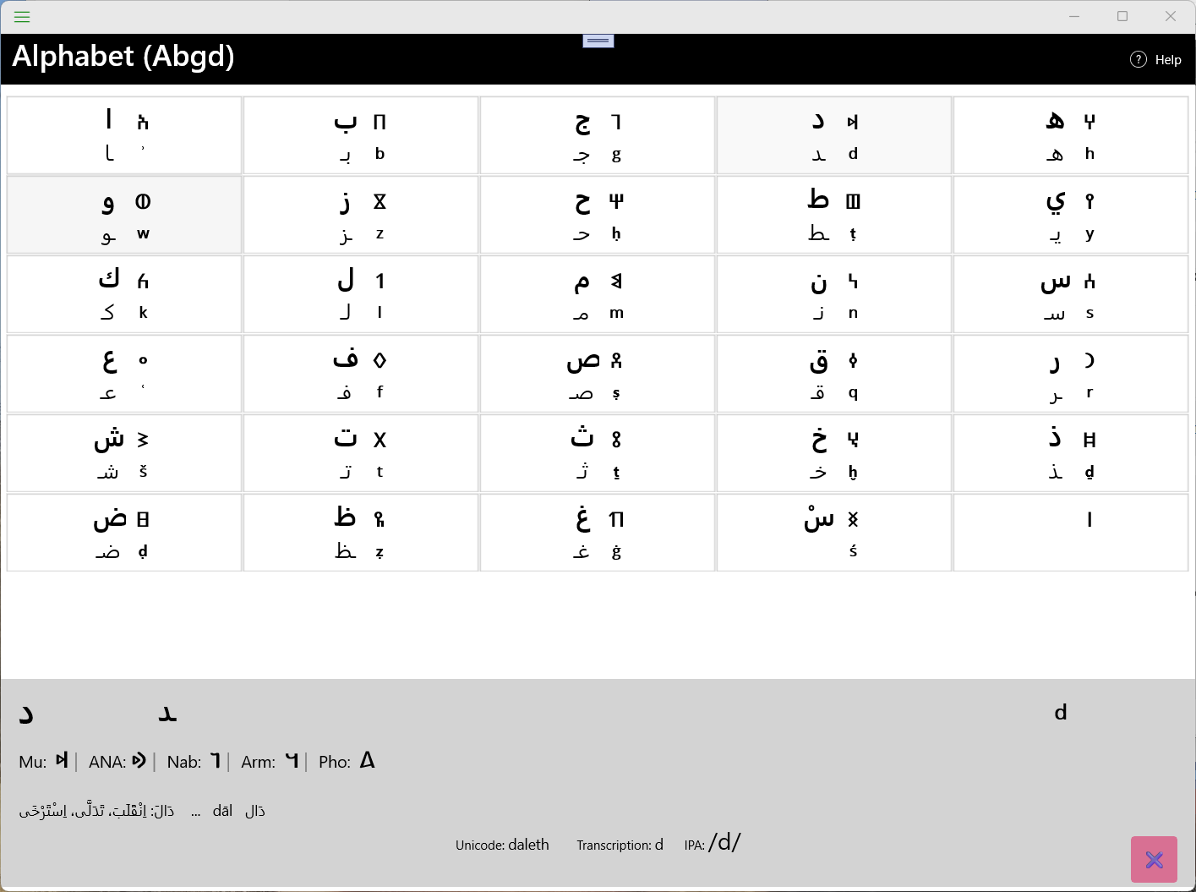Click the IPA /d/ transcription text

724,842
